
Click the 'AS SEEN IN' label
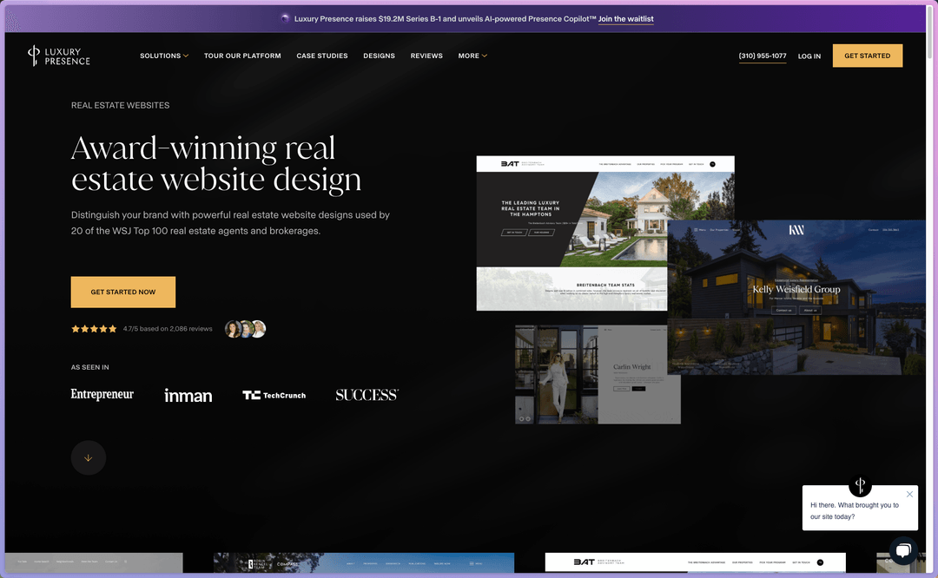[x=89, y=367]
